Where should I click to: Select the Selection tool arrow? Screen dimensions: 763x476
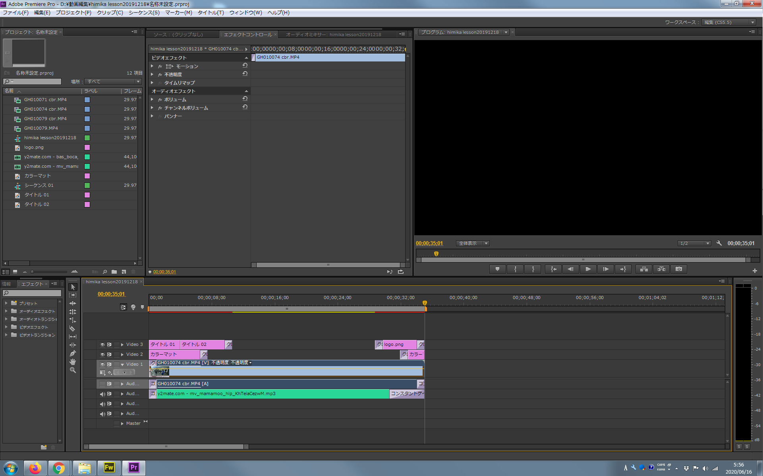point(73,287)
